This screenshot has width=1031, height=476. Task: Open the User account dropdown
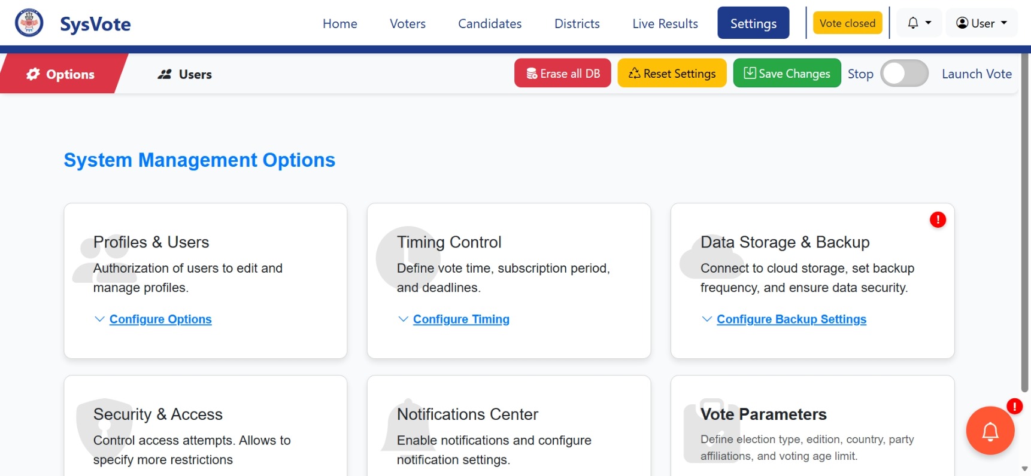pos(981,23)
